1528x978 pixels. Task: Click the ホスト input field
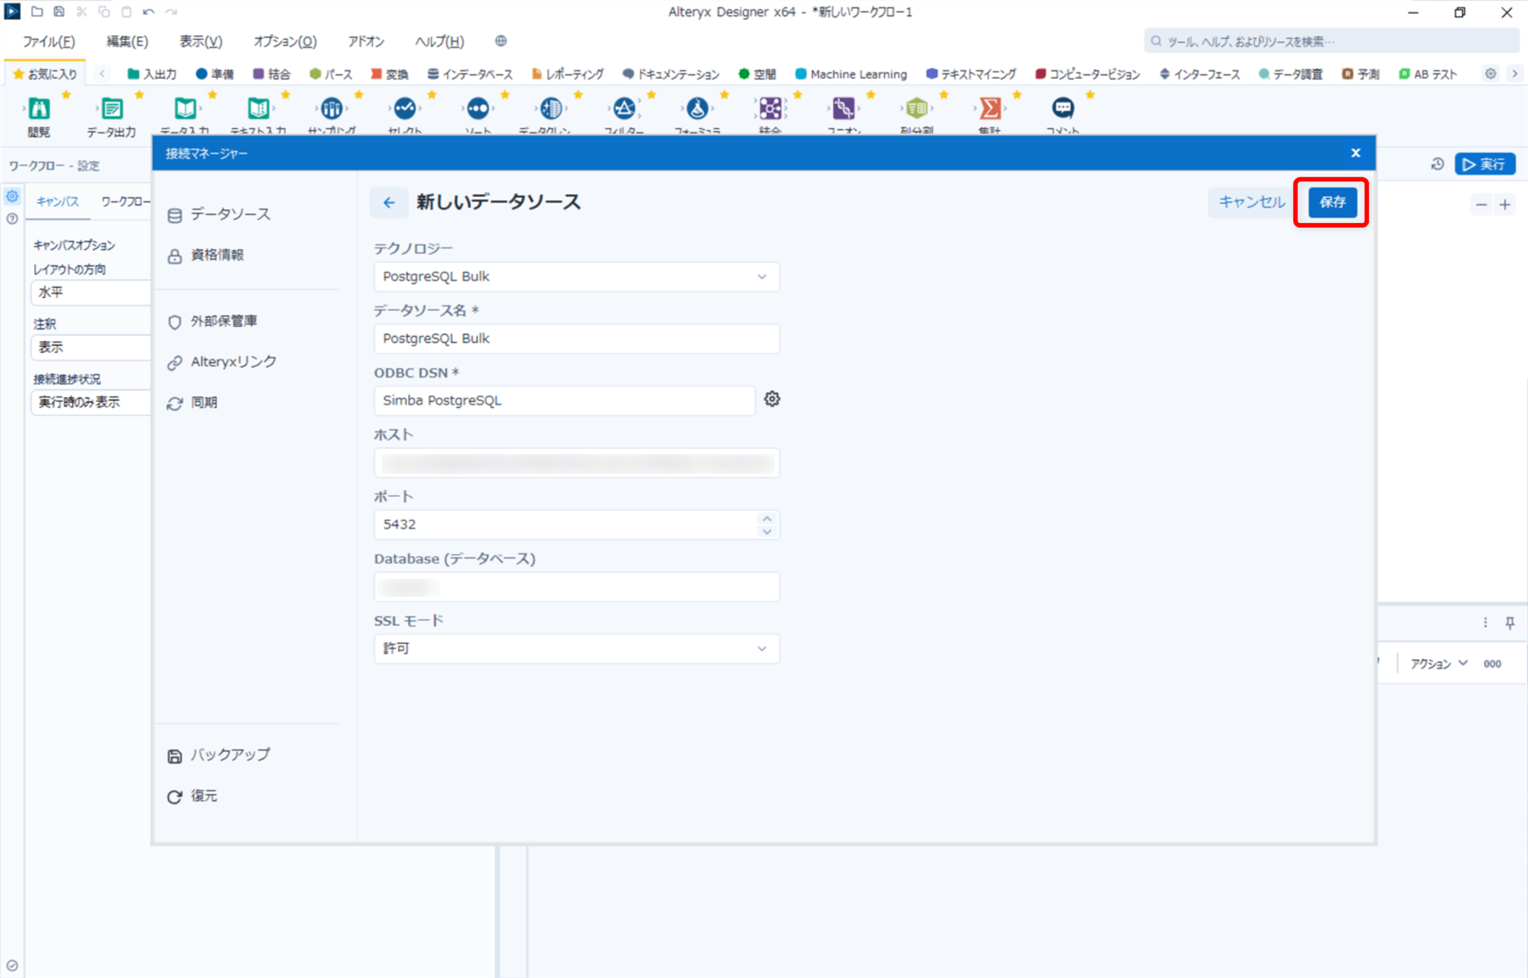577,463
